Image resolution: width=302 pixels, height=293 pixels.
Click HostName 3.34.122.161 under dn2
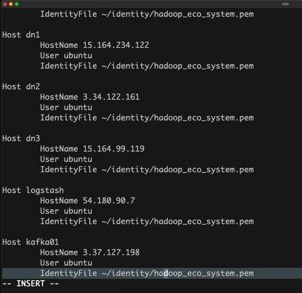point(90,97)
